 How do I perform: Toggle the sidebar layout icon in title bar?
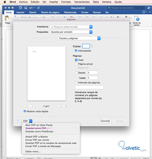20,8
